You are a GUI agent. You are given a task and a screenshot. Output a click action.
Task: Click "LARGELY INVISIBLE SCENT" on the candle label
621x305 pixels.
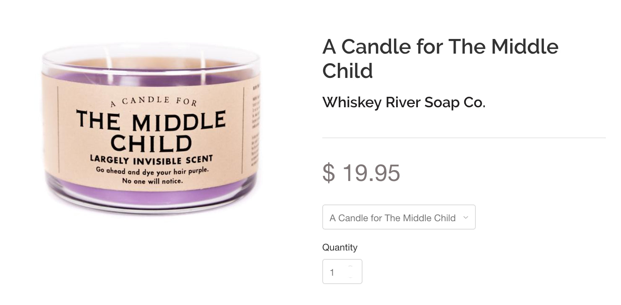click(151, 160)
